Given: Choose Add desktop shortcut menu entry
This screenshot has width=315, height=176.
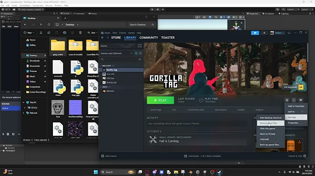Looking at the screenshot, I should tap(270, 118).
